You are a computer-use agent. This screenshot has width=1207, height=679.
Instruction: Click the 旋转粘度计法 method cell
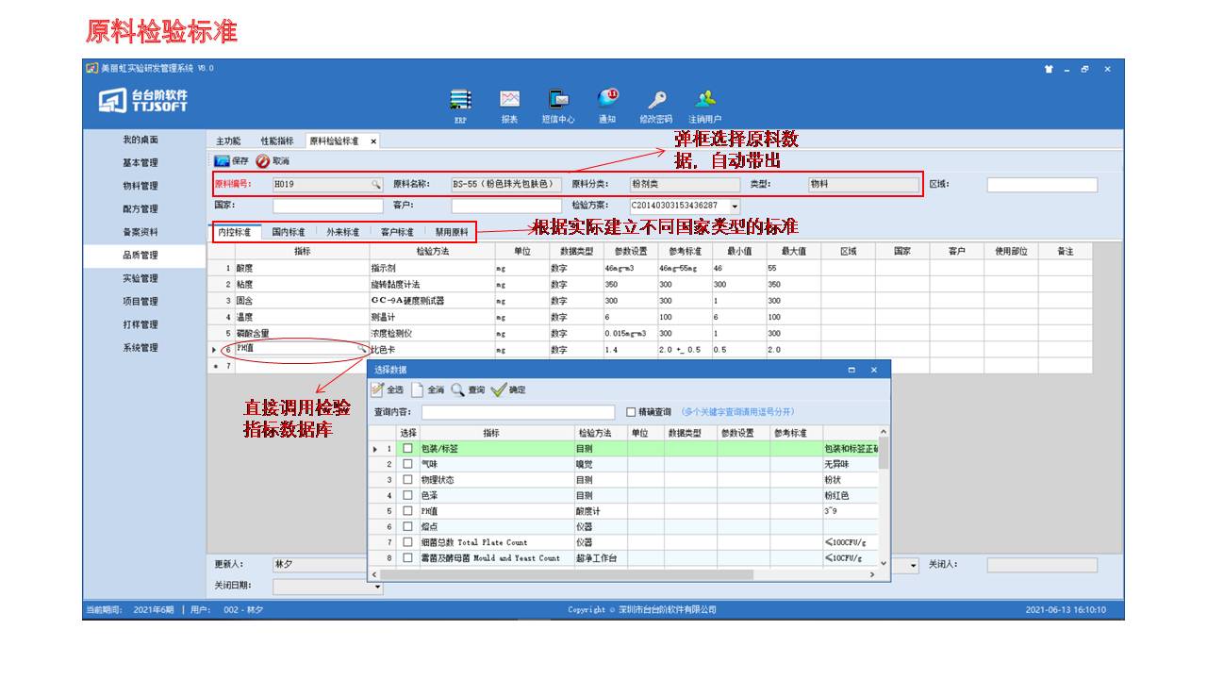431,284
